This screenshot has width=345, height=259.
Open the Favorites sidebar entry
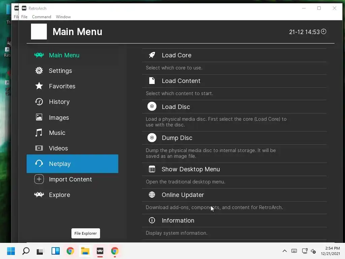tap(72, 86)
